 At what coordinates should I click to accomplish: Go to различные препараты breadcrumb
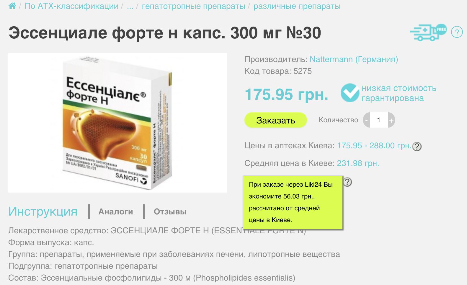(x=297, y=6)
